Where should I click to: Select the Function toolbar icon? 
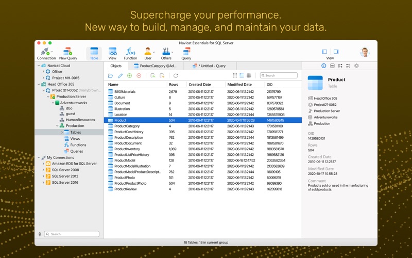tap(130, 54)
